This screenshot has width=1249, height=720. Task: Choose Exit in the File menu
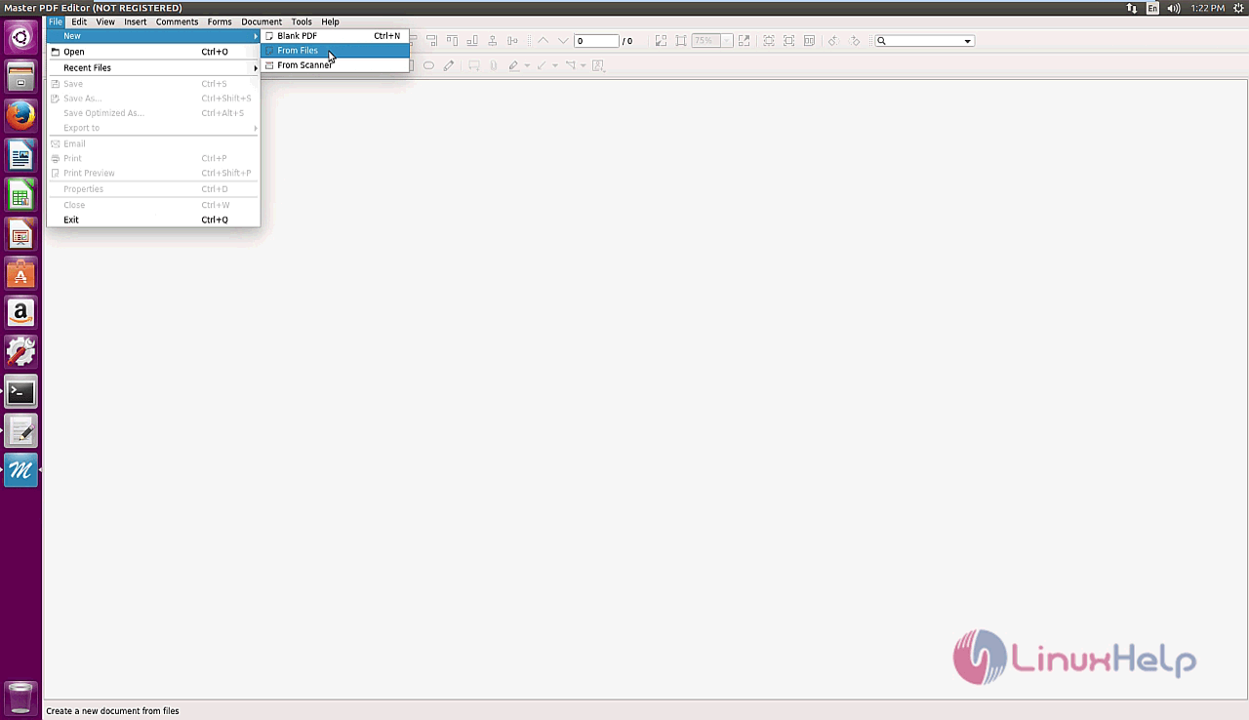coord(153,220)
